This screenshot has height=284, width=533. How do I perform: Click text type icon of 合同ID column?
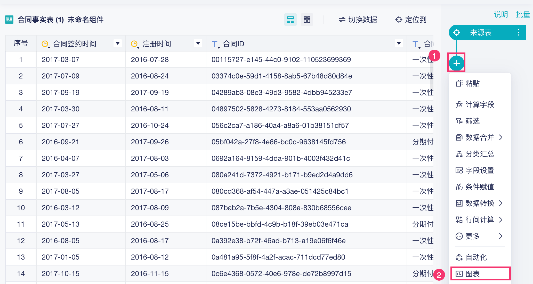point(215,44)
